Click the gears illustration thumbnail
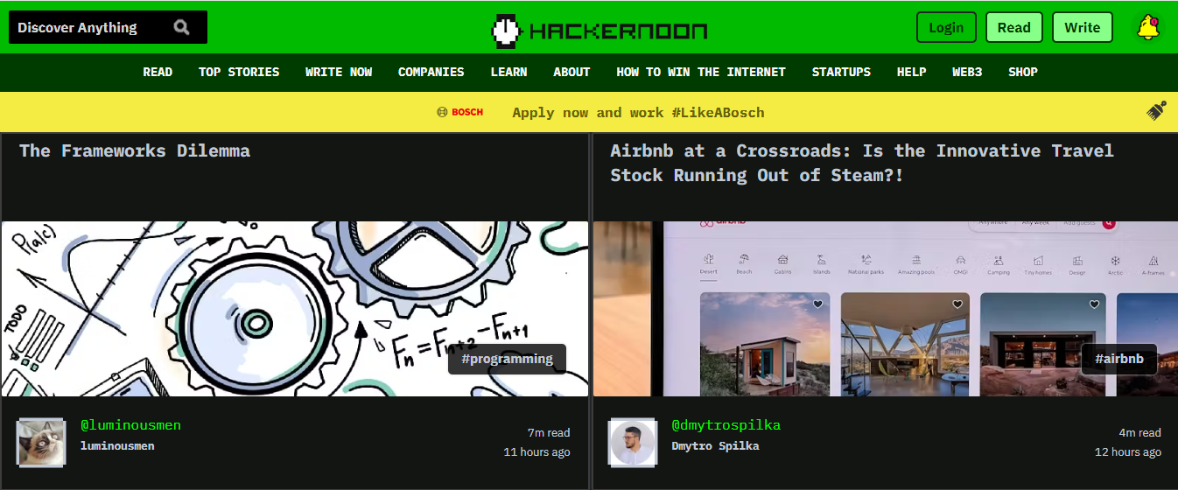Screen dimensions: 1178x490 295,309
